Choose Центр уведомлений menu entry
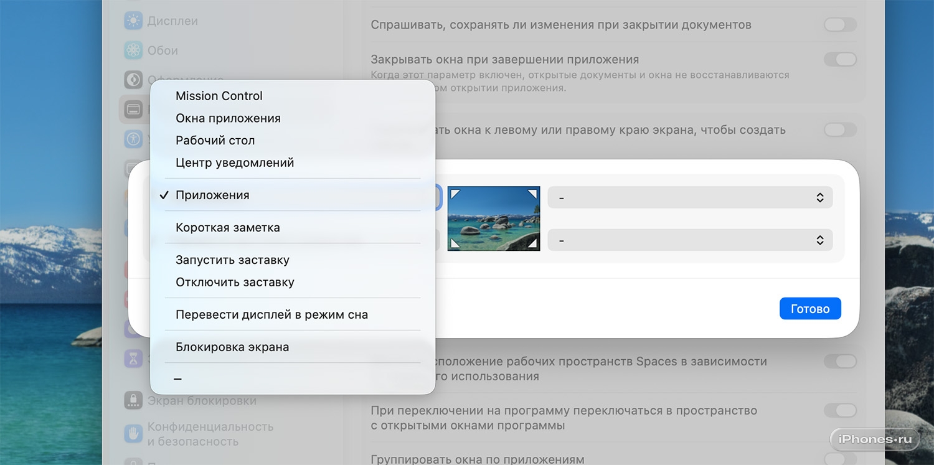This screenshot has width=934, height=465. click(293, 163)
